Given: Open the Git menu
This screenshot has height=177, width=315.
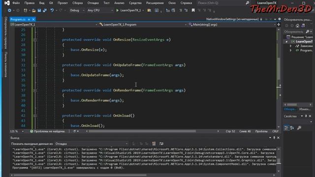Looking at the screenshot, I should click(x=51, y=3).
